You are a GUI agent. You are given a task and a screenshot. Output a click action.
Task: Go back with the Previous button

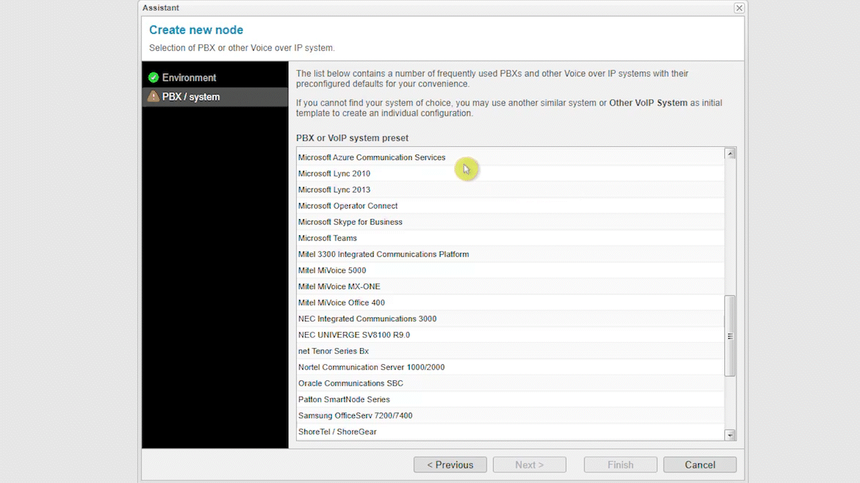click(450, 465)
